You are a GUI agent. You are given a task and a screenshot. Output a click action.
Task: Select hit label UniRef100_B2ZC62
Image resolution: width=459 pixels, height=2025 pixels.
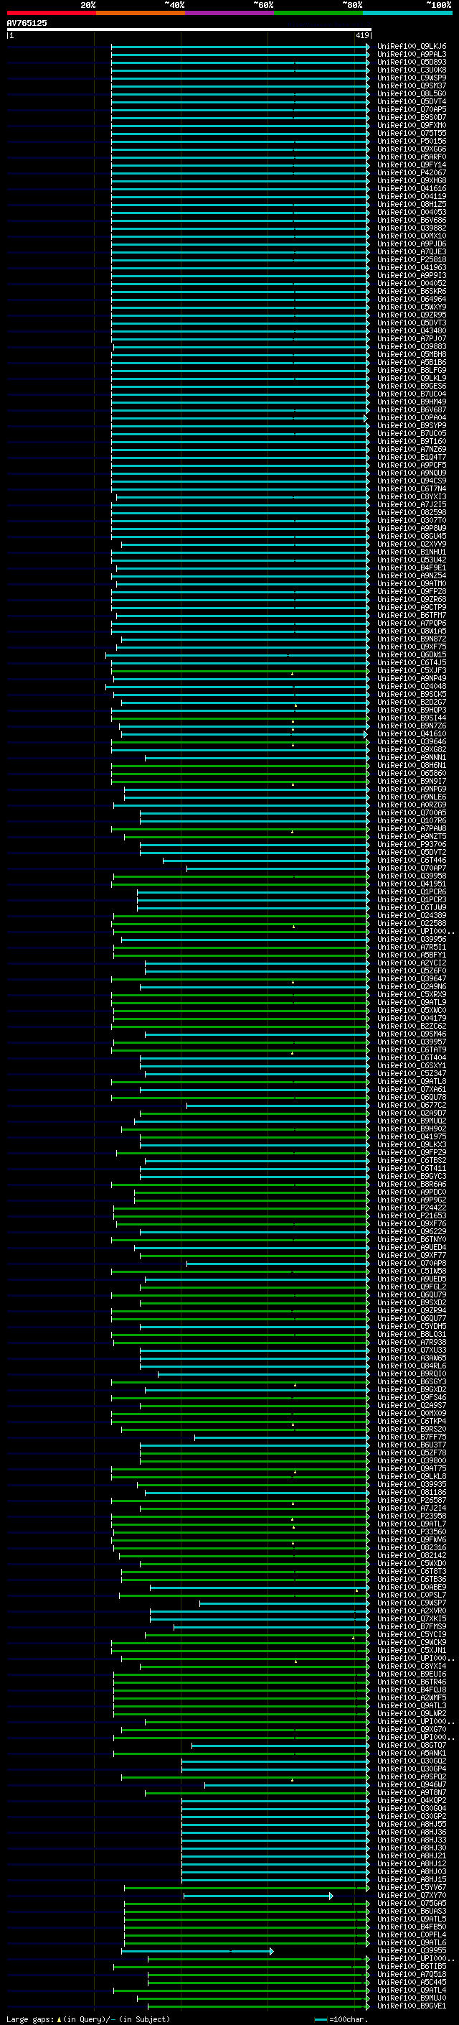coord(411,1027)
